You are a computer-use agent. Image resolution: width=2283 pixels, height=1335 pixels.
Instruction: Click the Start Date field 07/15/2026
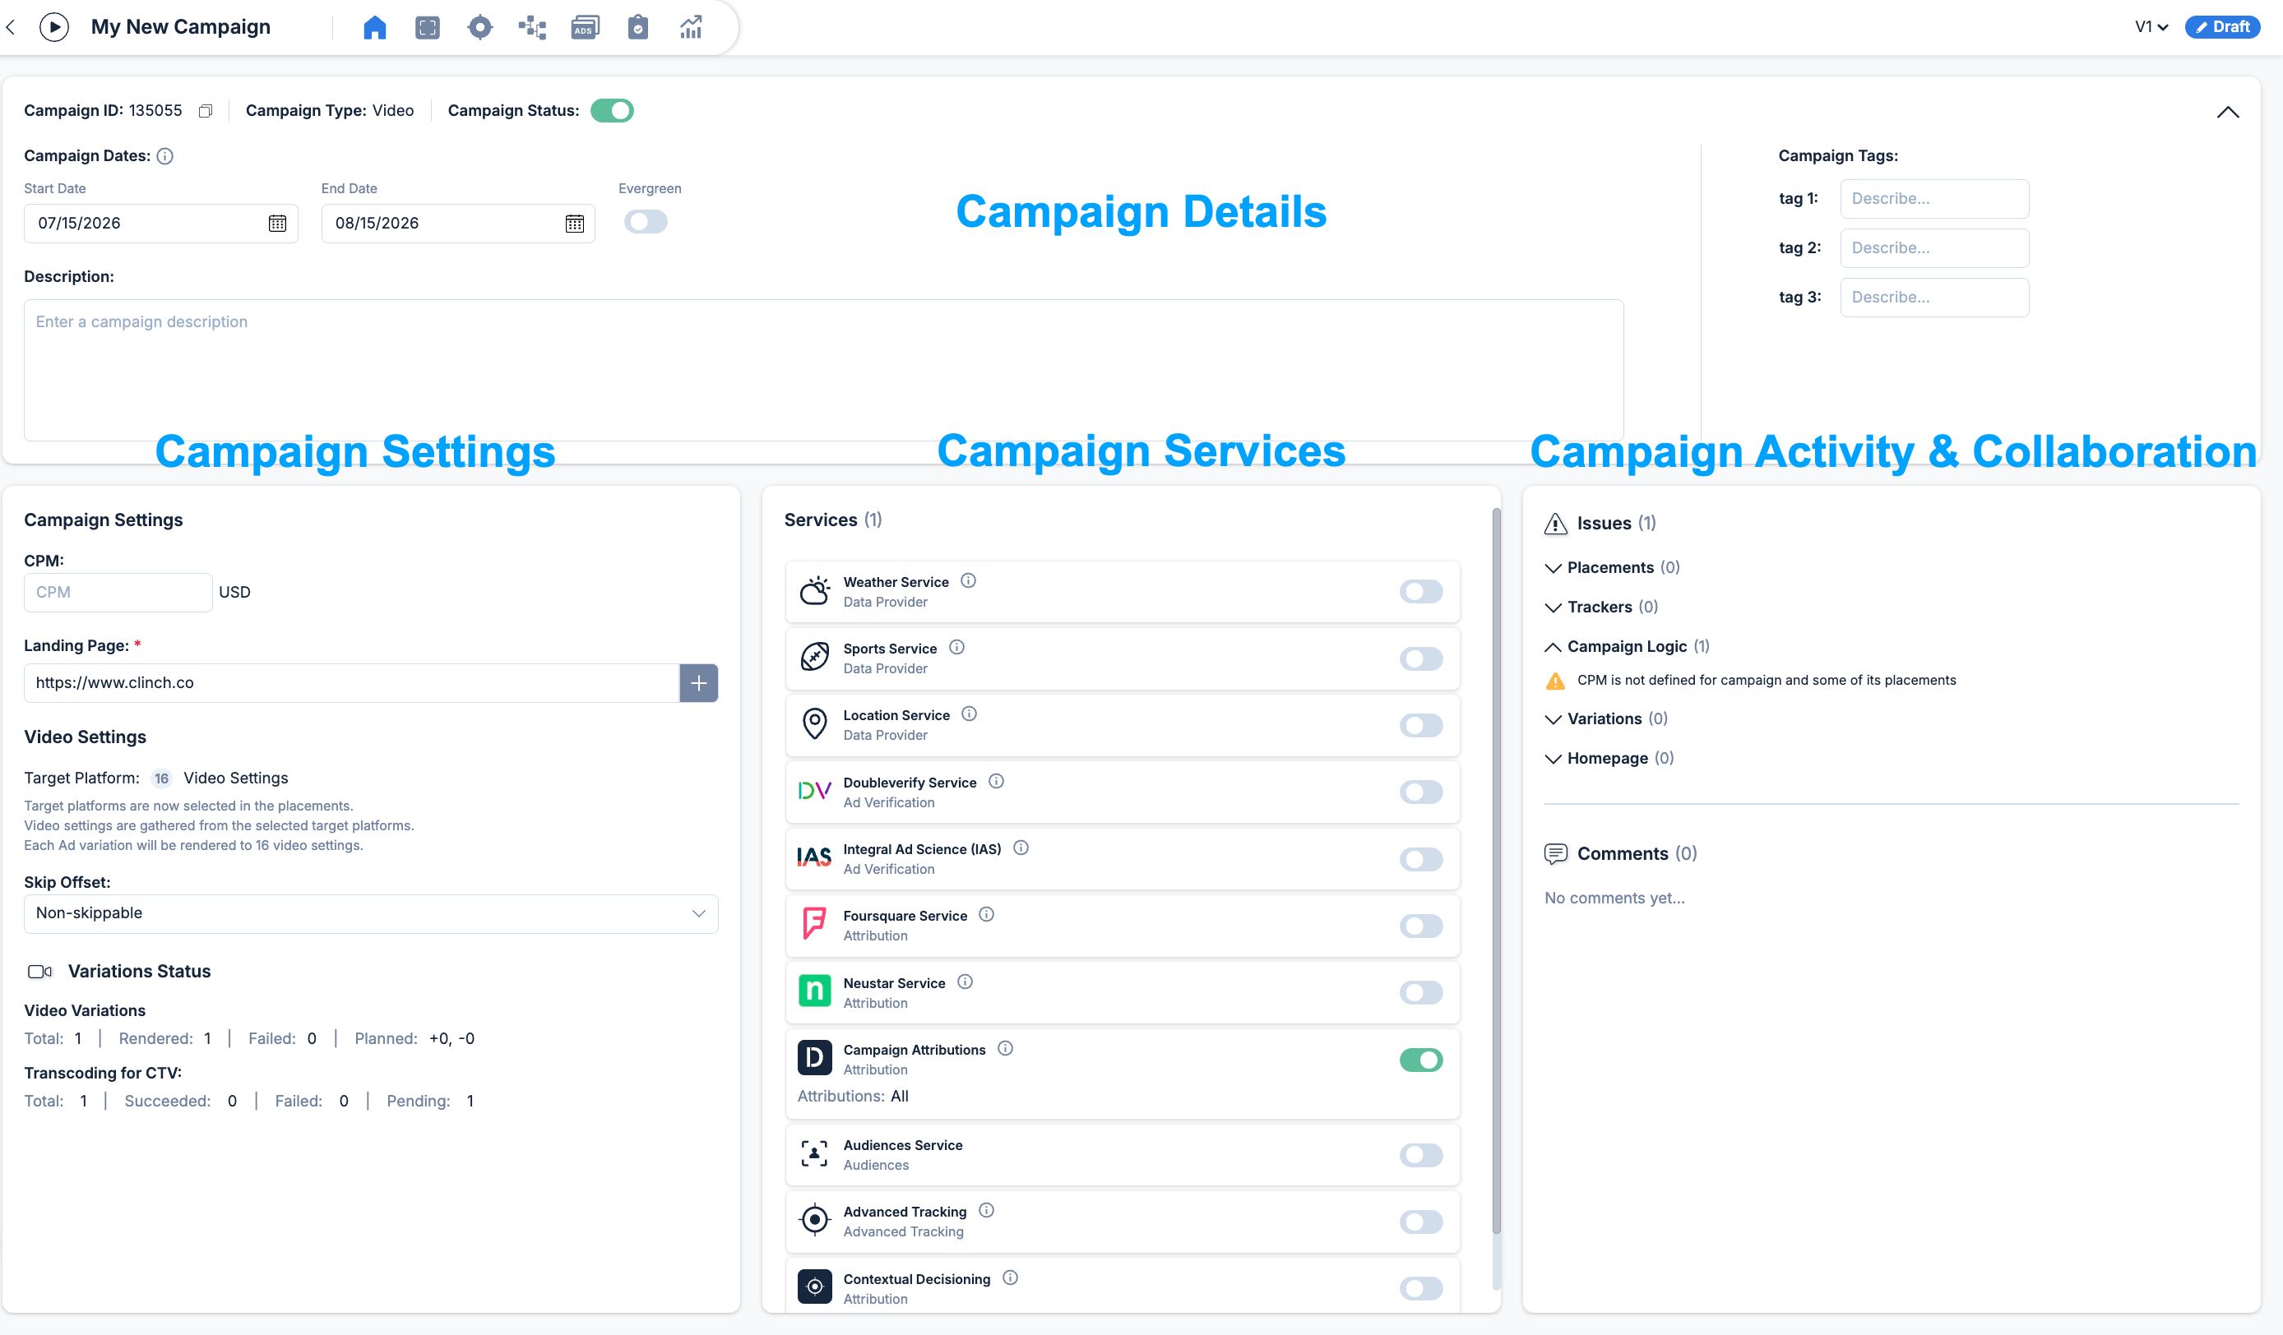(161, 224)
